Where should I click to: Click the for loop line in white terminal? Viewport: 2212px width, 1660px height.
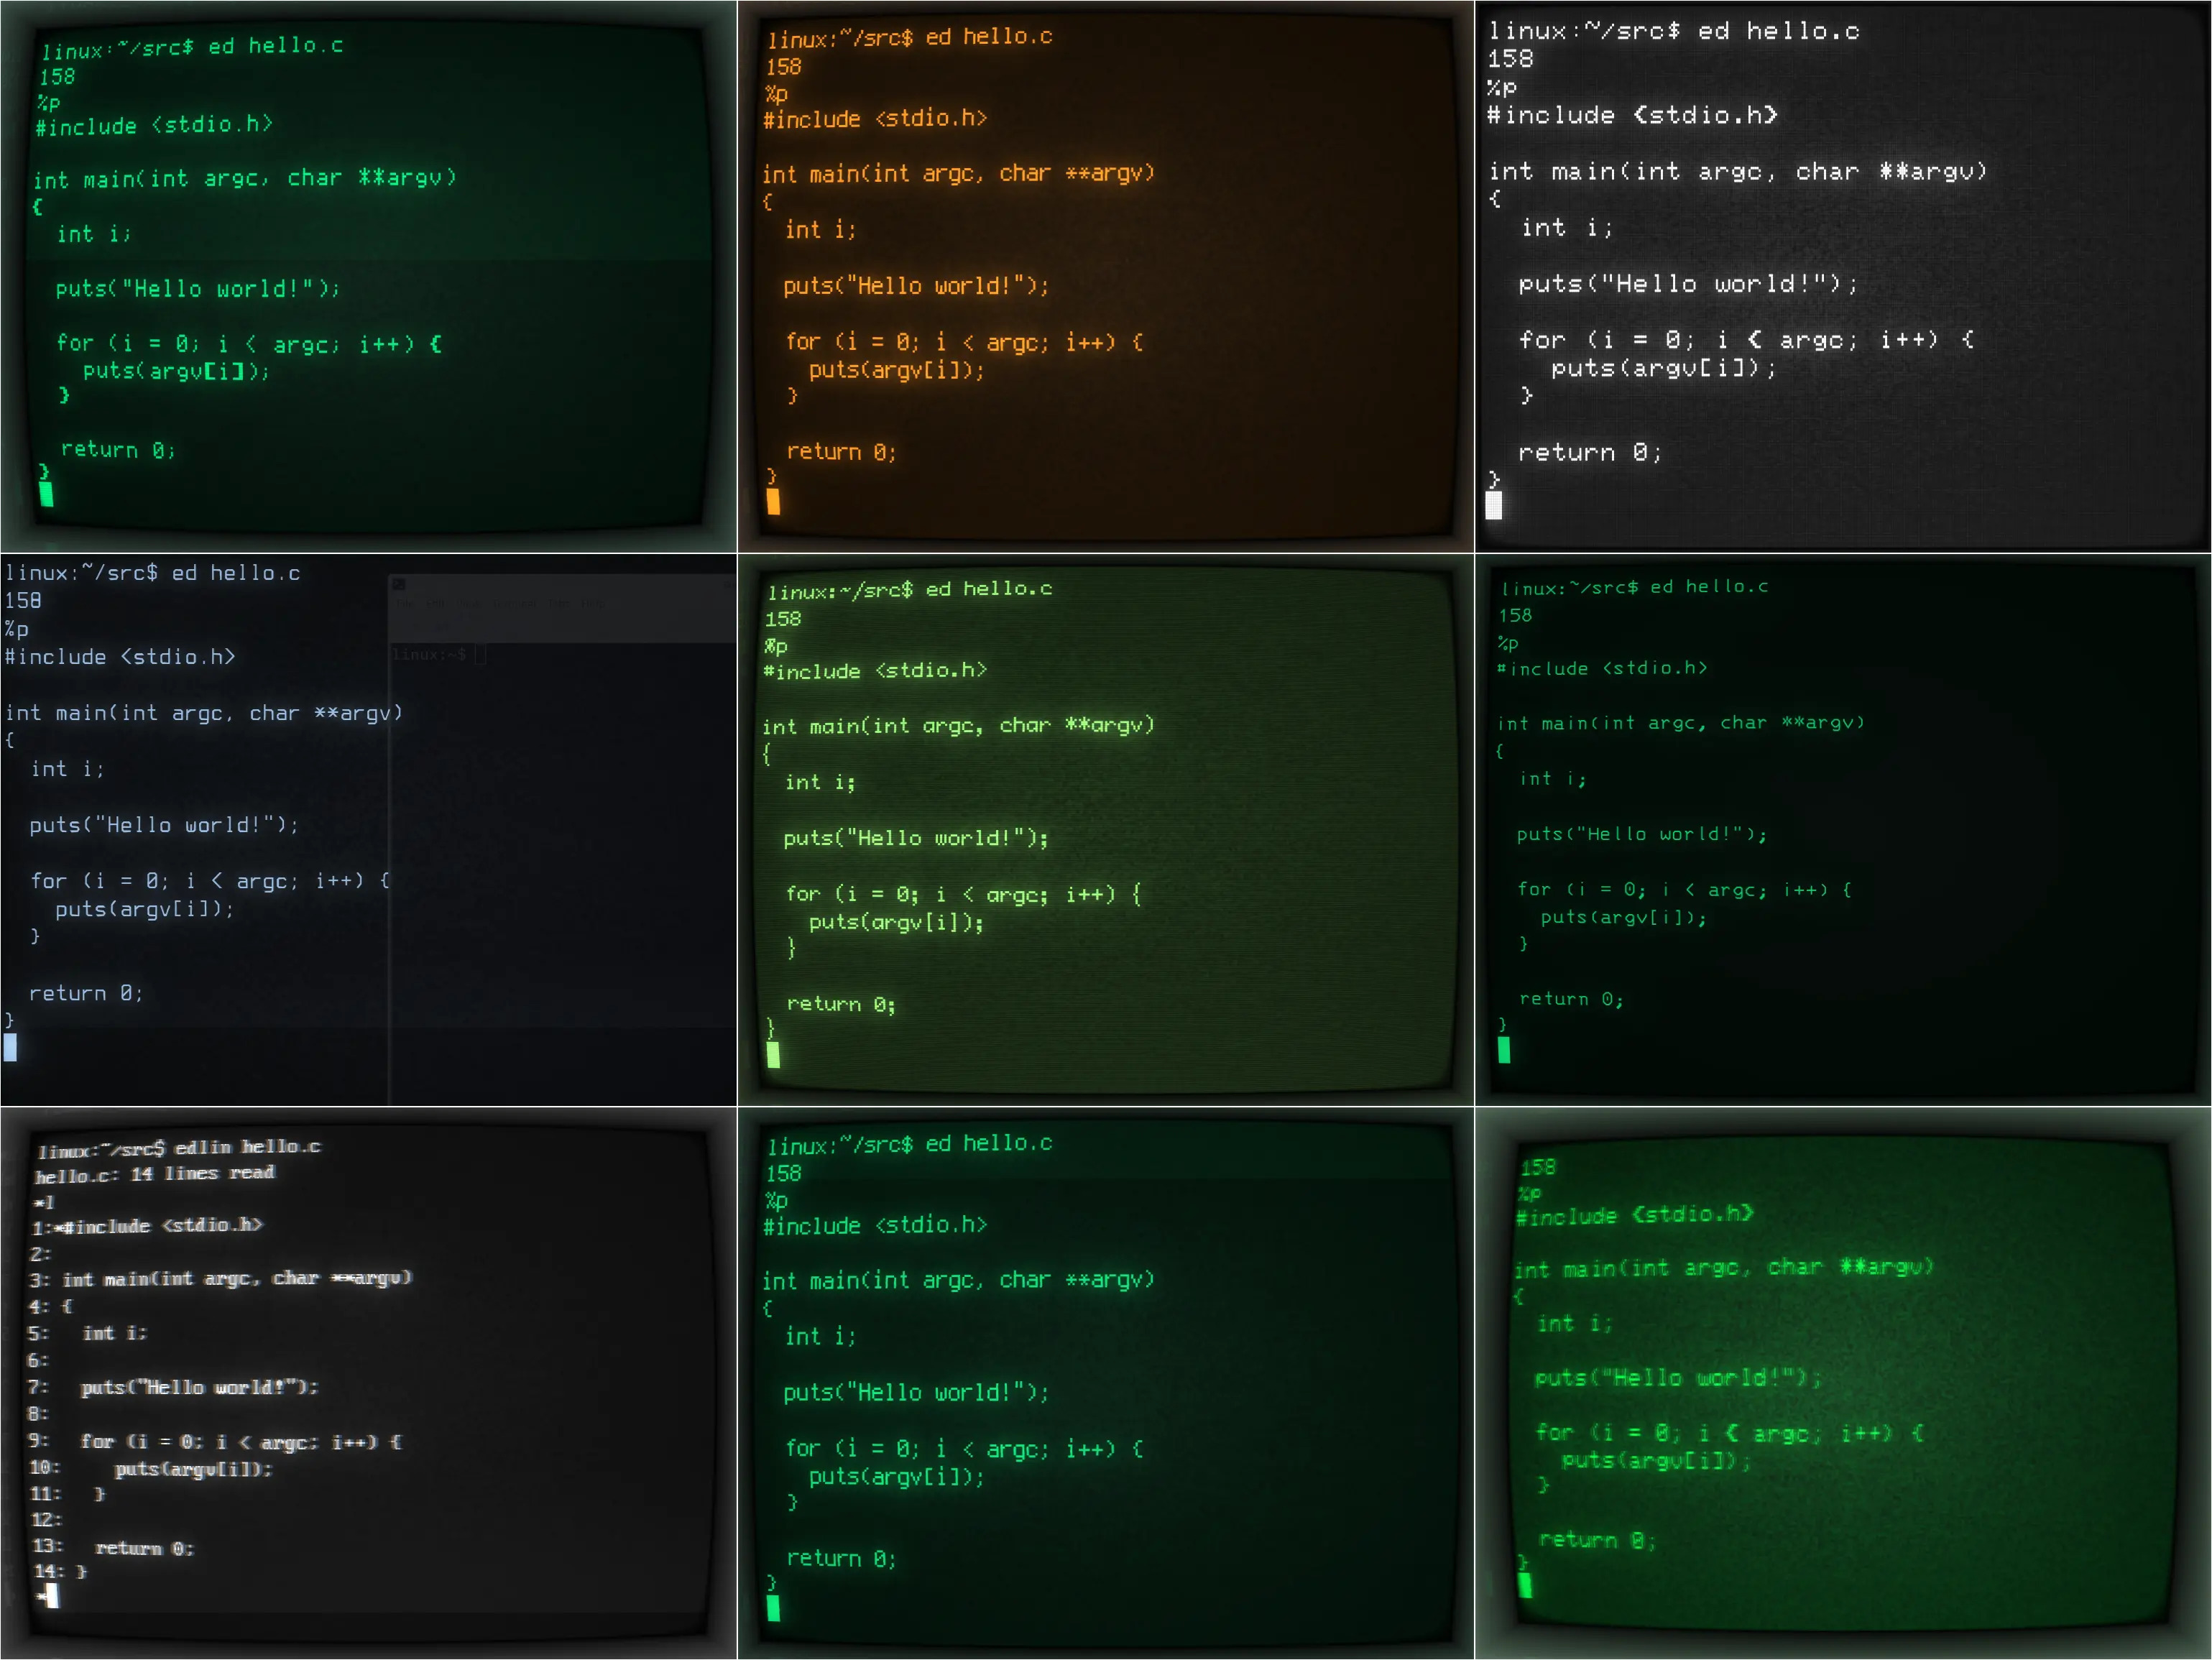tap(1745, 340)
